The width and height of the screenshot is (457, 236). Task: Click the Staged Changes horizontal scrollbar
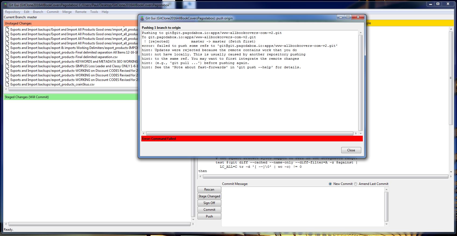tap(99, 224)
